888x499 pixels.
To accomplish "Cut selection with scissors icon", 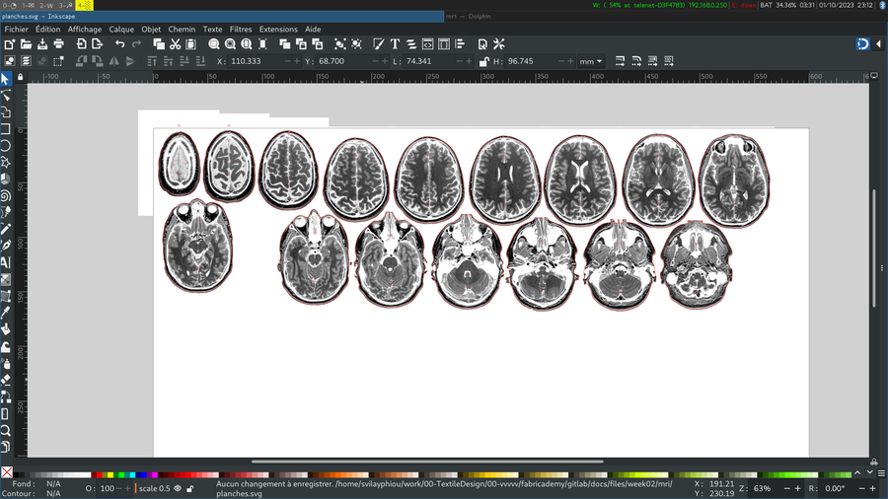I will point(175,44).
